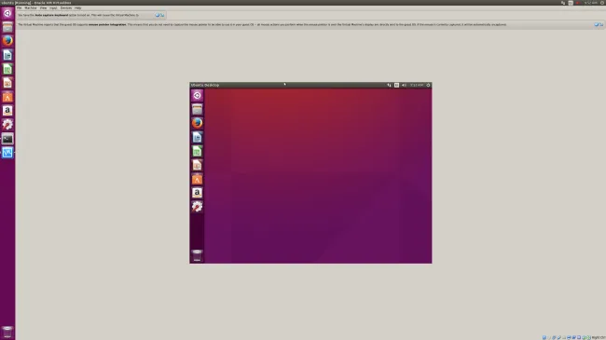This screenshot has width=606, height=340.
Task: Open Ubuntu Software Center in host launcher
Action: point(7,97)
